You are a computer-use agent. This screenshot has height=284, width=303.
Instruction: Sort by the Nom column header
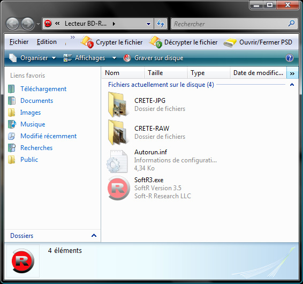(x=123, y=73)
